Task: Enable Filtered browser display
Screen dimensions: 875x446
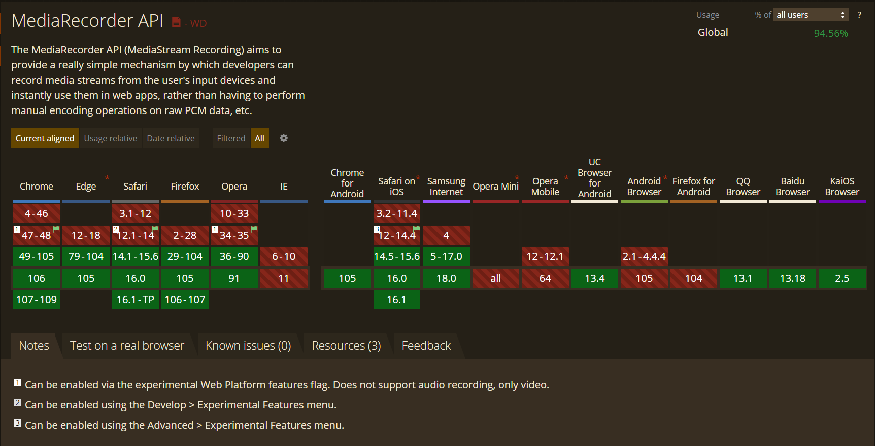Action: tap(231, 138)
